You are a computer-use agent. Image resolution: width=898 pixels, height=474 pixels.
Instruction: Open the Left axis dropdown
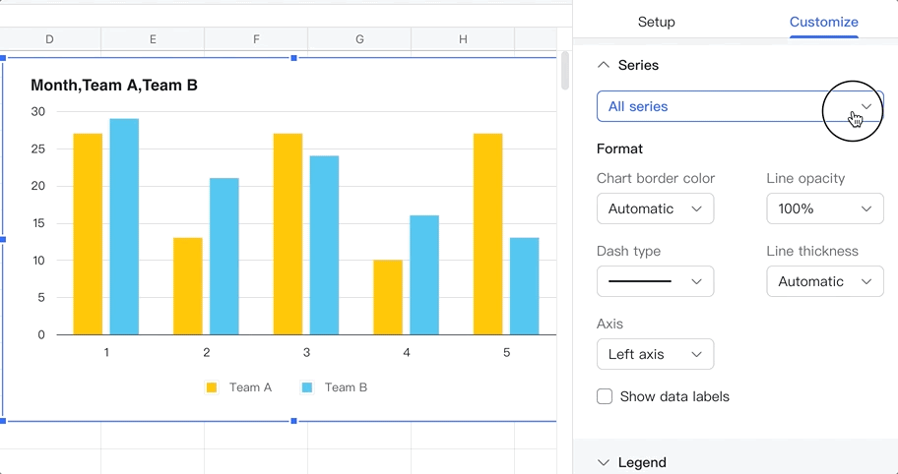click(x=655, y=354)
